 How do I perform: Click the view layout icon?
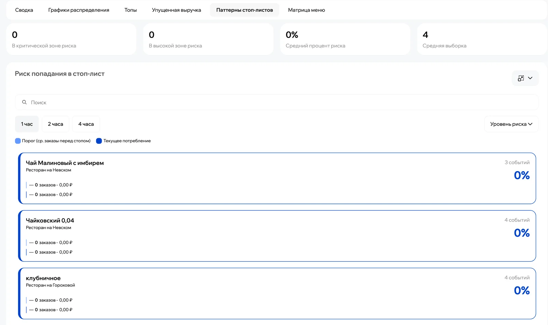point(521,78)
